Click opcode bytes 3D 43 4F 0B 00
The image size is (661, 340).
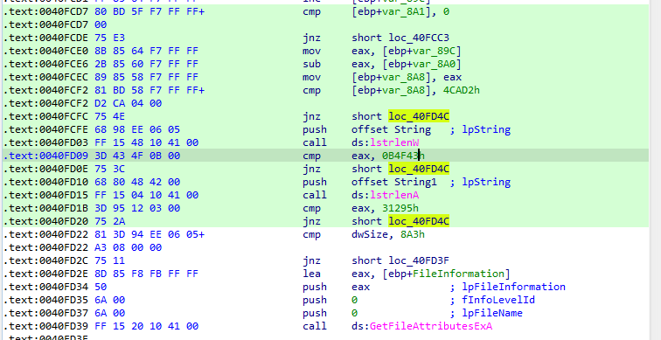point(137,156)
